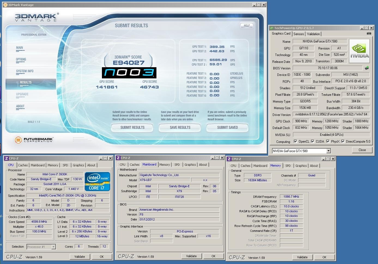
Task: Click the Save Results button
Action: [x=180, y=127]
